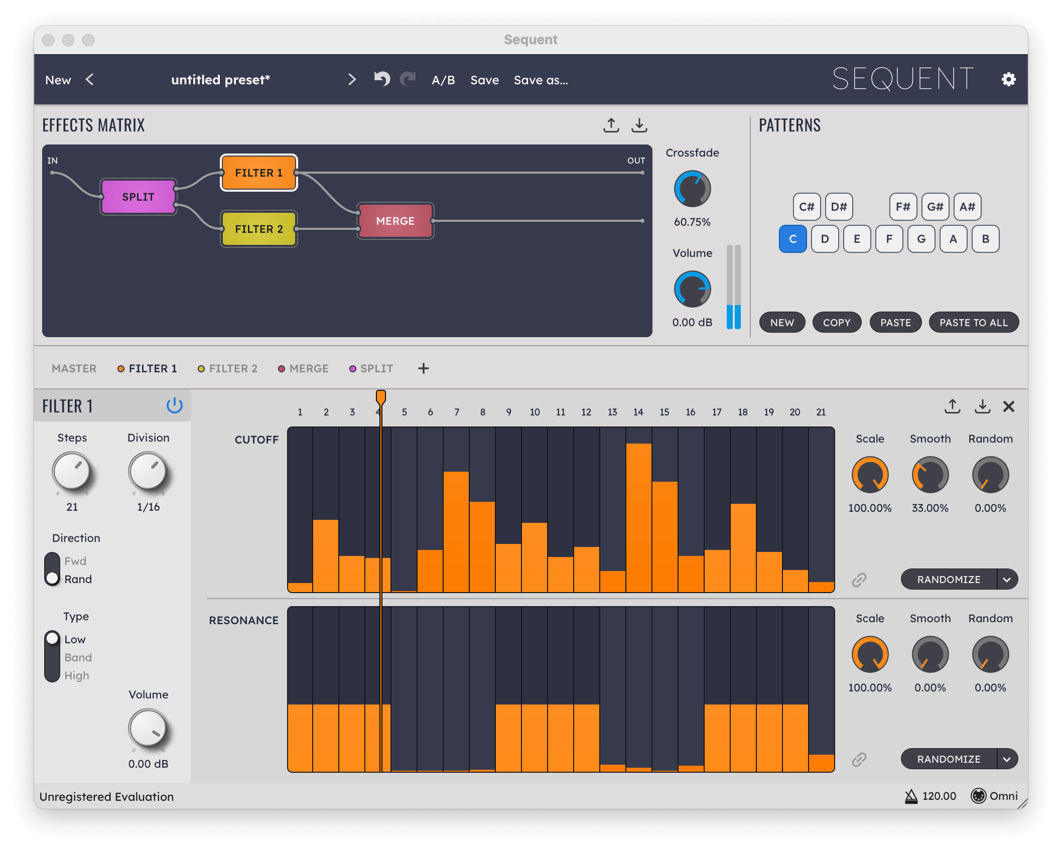Select pattern F#
Image resolution: width=1062 pixels, height=851 pixels.
(x=903, y=207)
